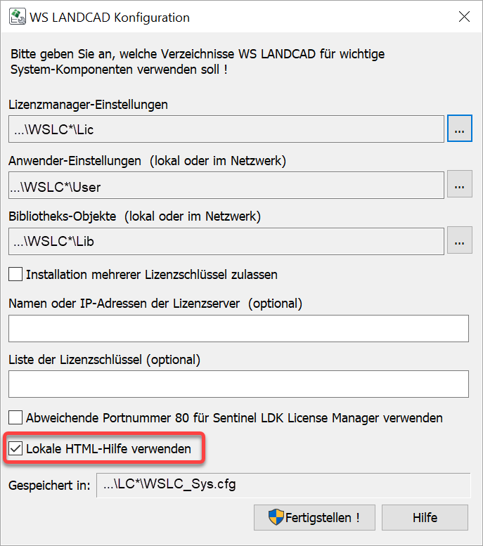Browse for Anwender-Einstellungen folder
This screenshot has width=483, height=546.
point(459,186)
